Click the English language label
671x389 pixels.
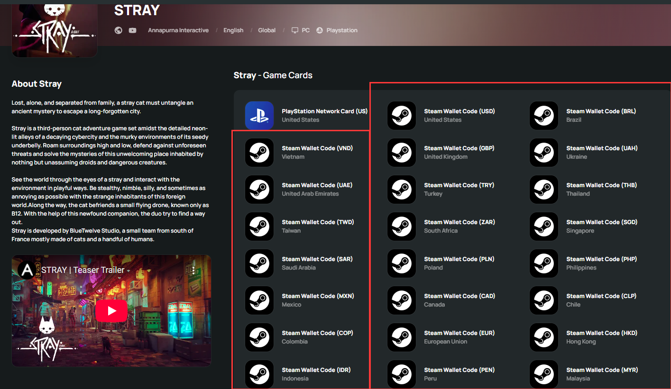click(x=233, y=30)
